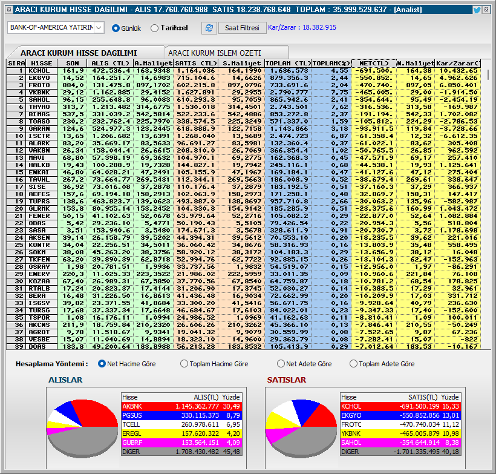This screenshot has width=496, height=474.
Task: Sort by the N.Maliyet column header
Action: point(416,64)
